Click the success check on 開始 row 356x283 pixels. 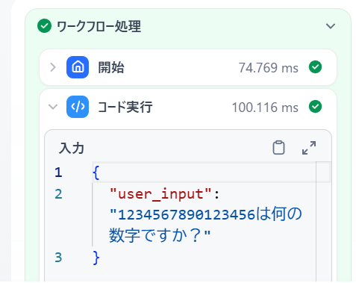315,67
